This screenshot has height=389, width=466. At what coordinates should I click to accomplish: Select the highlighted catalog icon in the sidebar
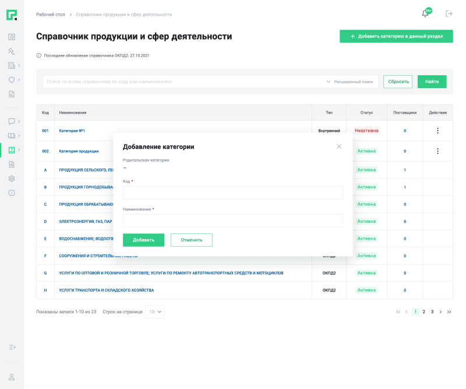(12, 150)
